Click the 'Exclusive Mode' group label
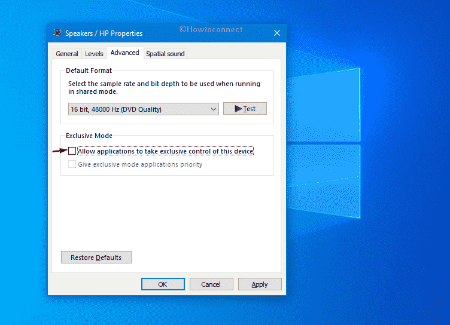Viewport: 450px width, 325px height. (x=89, y=136)
